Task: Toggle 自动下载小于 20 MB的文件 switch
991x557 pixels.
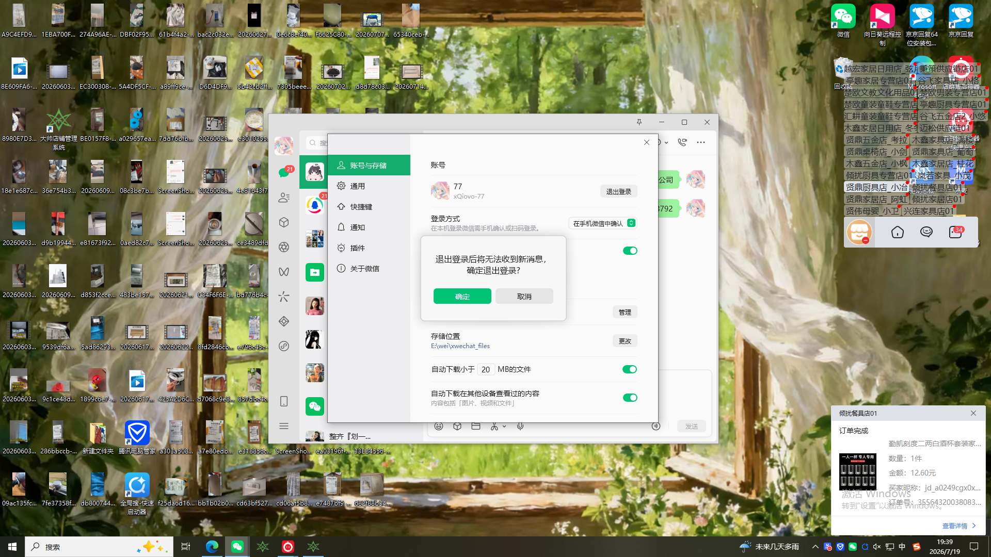Action: pos(630,369)
